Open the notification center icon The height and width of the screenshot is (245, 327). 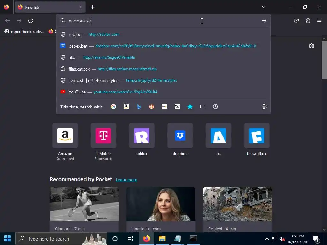316,239
